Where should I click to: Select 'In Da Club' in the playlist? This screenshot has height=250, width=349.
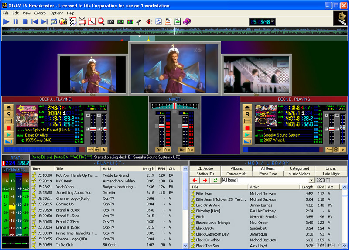point(65,245)
